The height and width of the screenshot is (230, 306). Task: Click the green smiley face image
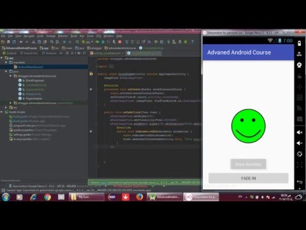[x=249, y=126]
